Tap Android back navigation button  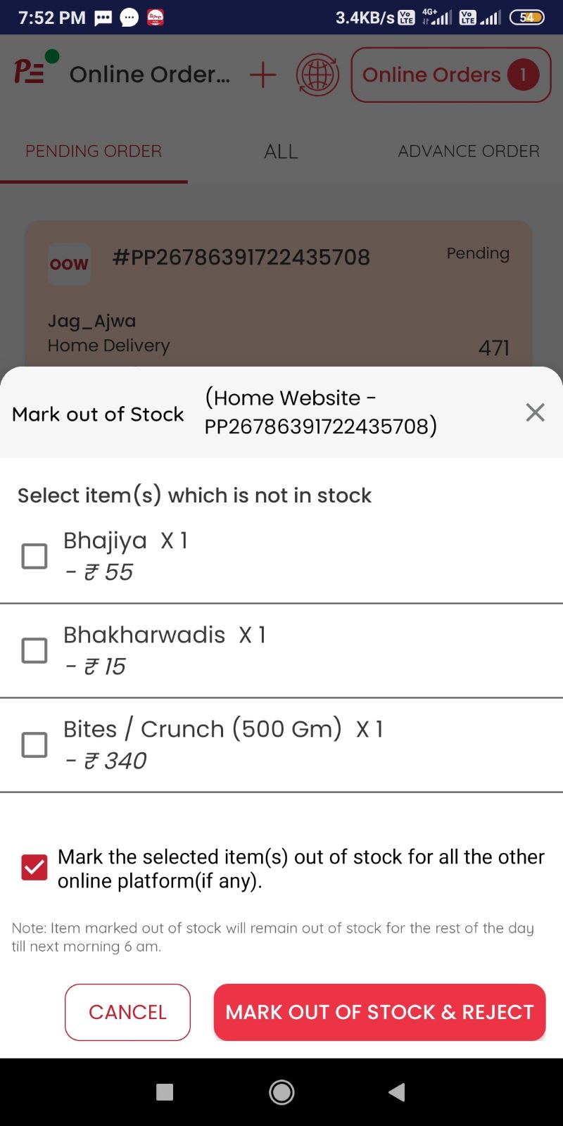(397, 1092)
